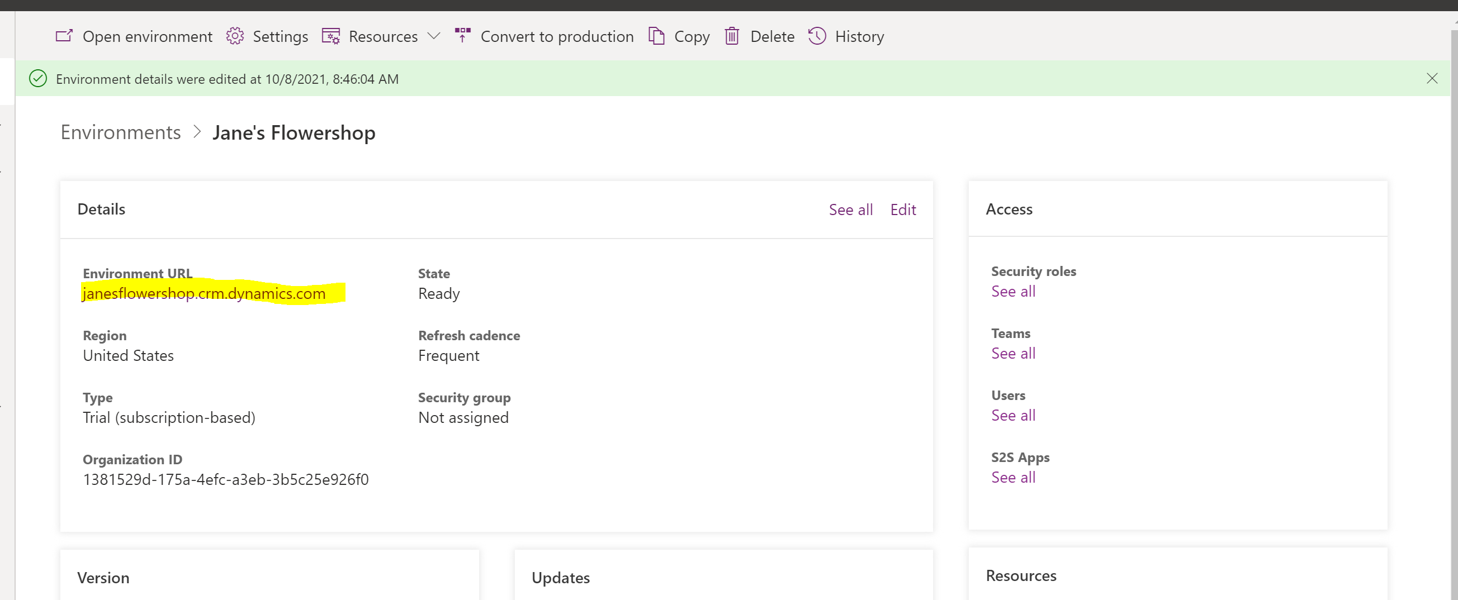This screenshot has height=600, width=1458.
Task: Select the Delete command label
Action: click(x=772, y=37)
